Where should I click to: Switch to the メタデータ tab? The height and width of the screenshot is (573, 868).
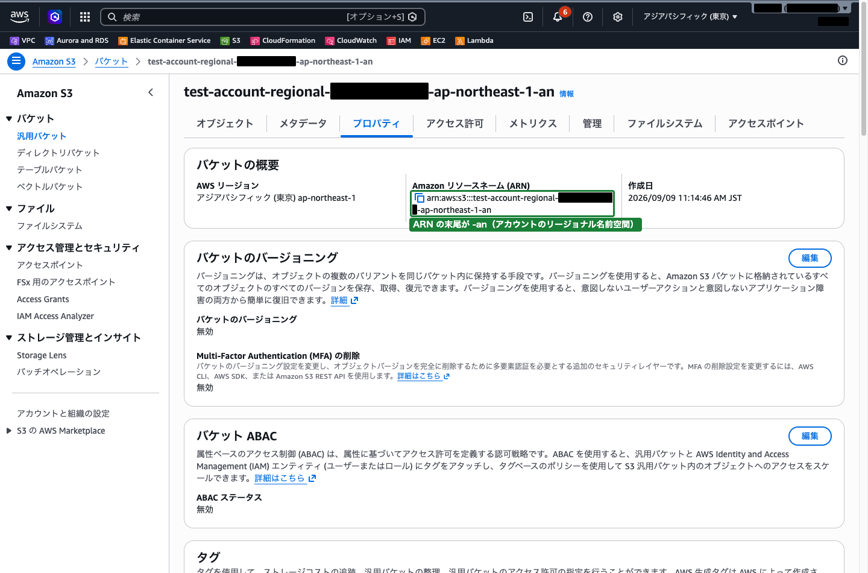(x=303, y=124)
